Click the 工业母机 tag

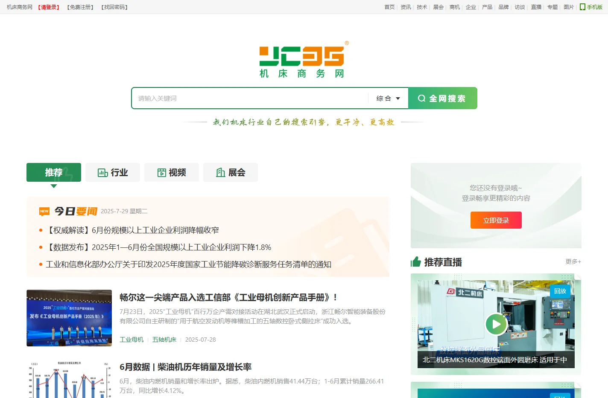(x=132, y=340)
